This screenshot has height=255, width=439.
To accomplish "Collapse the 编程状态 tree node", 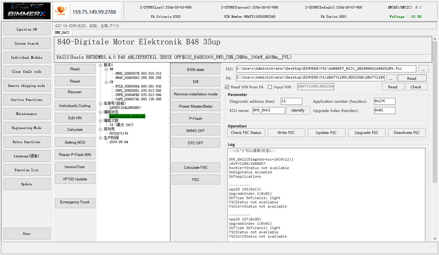I will pyautogui.click(x=101, y=112).
